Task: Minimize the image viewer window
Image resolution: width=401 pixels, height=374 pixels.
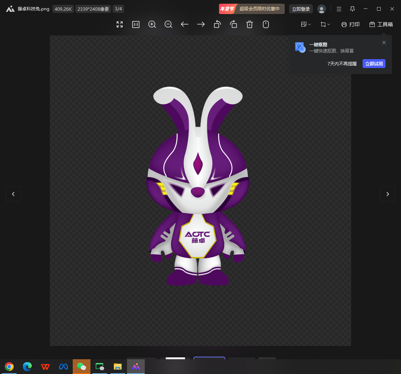Action: [366, 9]
